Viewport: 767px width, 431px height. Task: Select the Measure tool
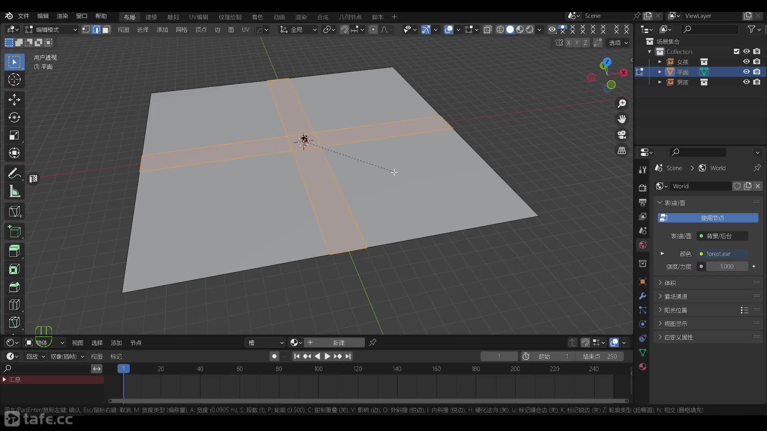pyautogui.click(x=14, y=191)
